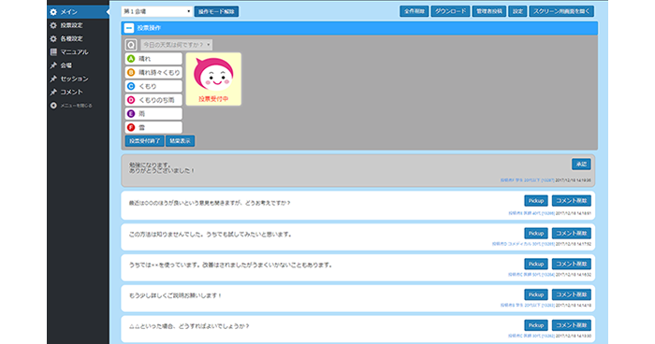Open the マニュアル book icon

[53, 52]
